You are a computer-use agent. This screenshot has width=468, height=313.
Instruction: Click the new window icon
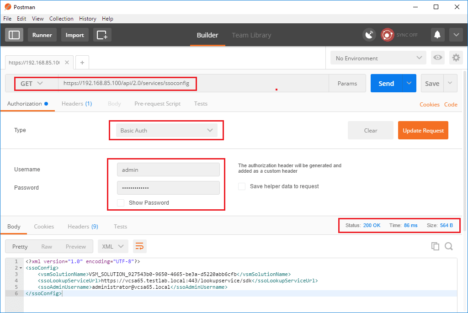pos(102,35)
